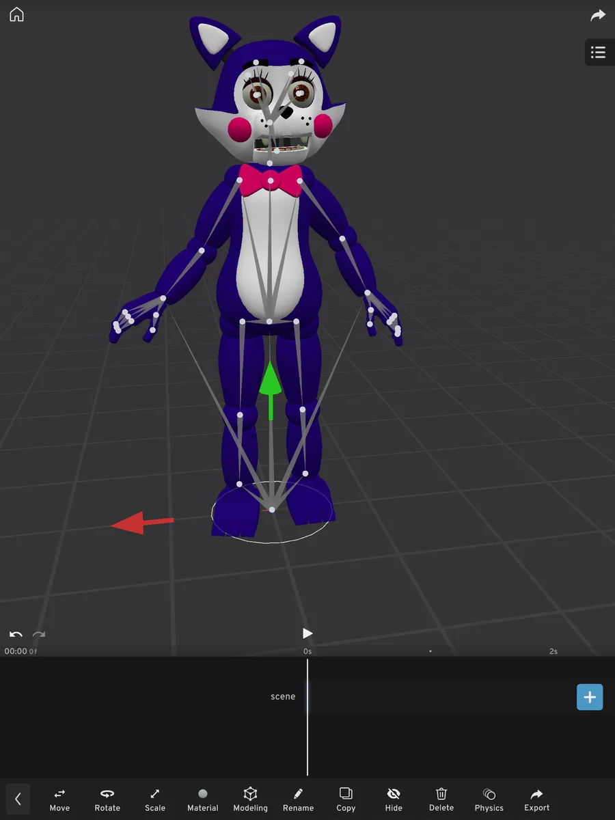615x820 pixels.
Task: Select the scene track label in timeline
Action: point(283,697)
